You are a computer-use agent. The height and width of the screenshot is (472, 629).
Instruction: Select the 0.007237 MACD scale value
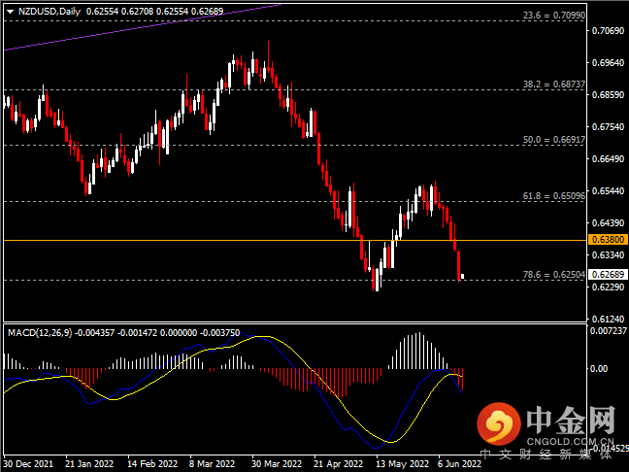click(609, 331)
